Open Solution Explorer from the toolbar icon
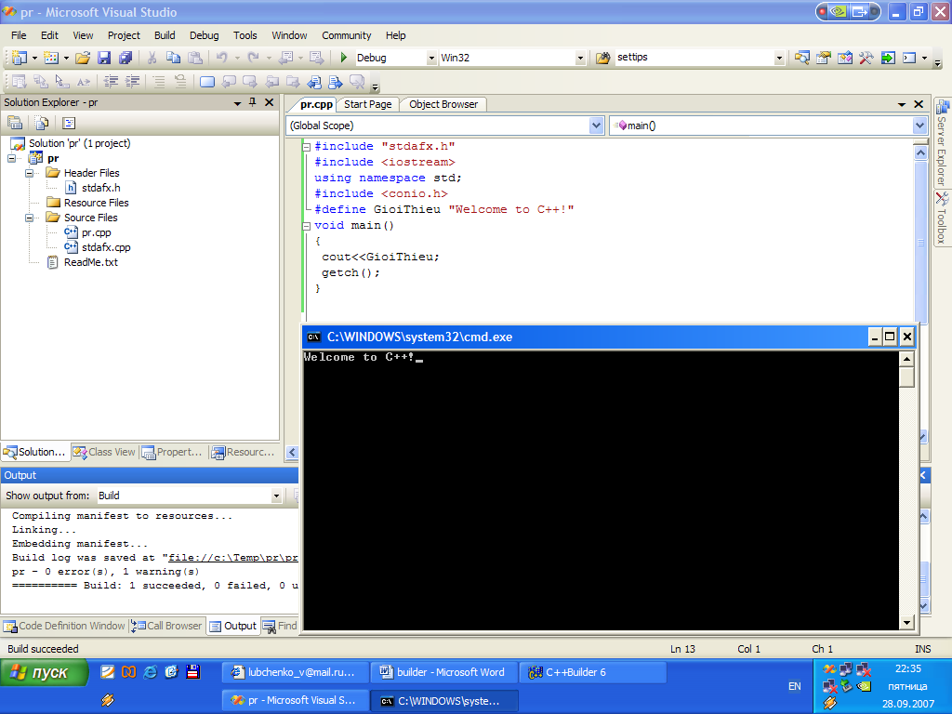 [x=802, y=58]
